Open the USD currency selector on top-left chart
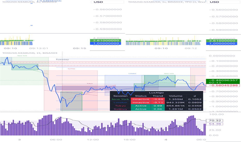Viewport: 241px width, 142px height. pyautogui.click(x=107, y=2)
